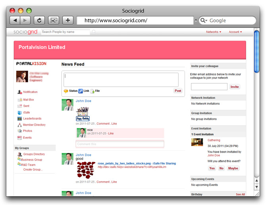266x205 pixels.
Task: Answer Yes to the Gathering event
Action: [212, 168]
